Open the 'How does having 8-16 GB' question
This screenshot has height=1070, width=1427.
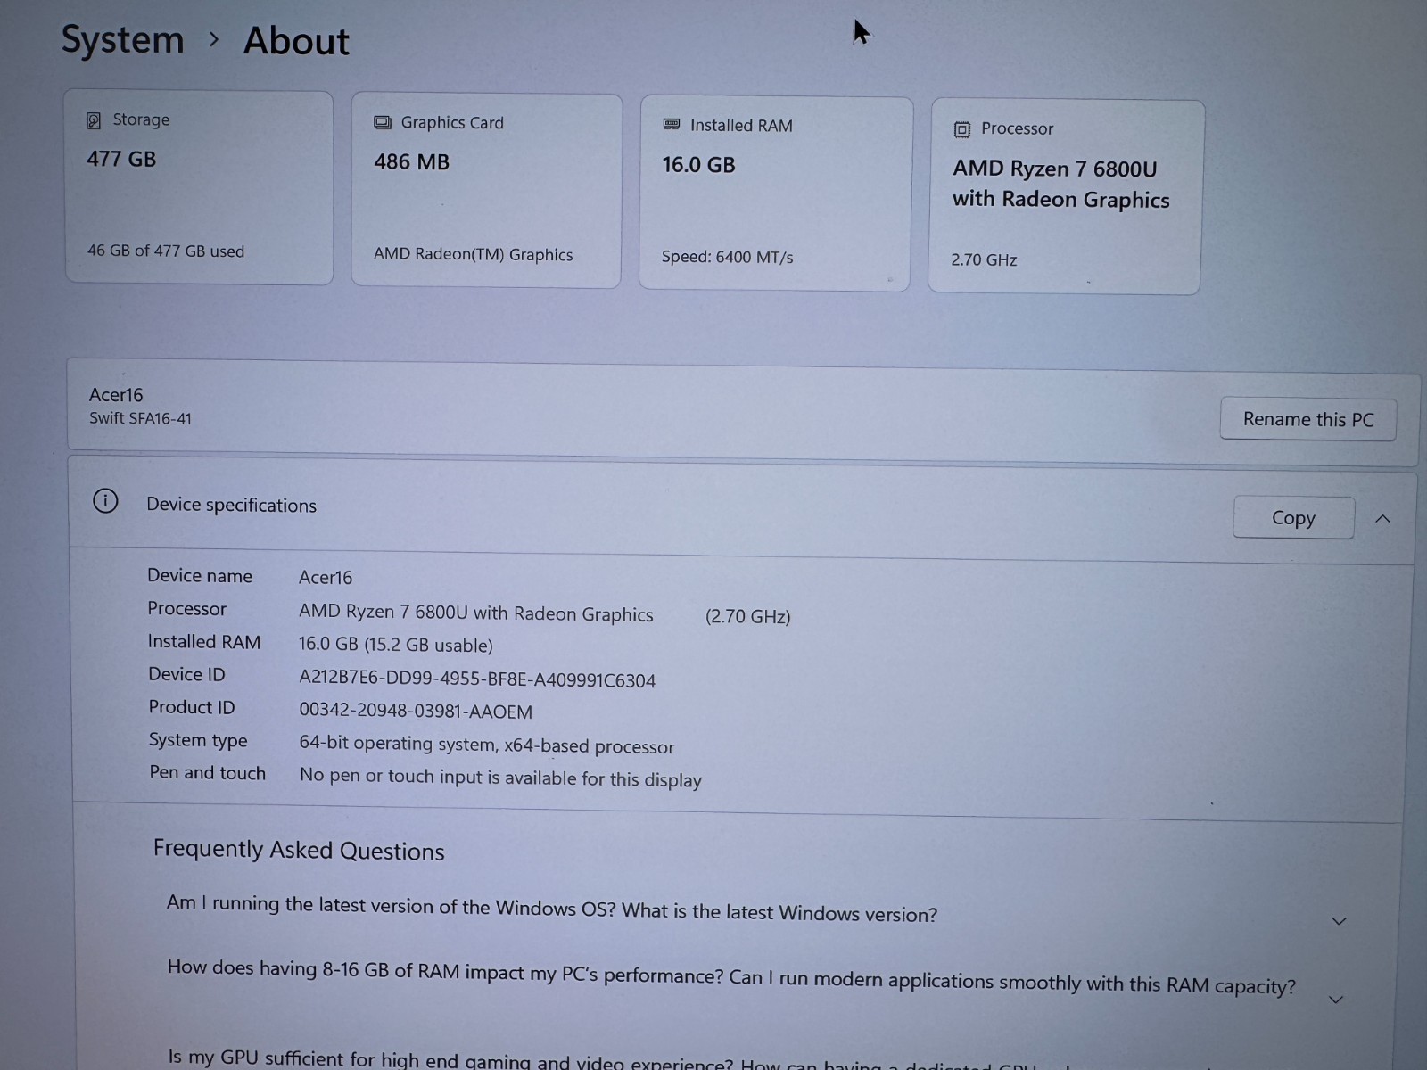[x=731, y=977]
